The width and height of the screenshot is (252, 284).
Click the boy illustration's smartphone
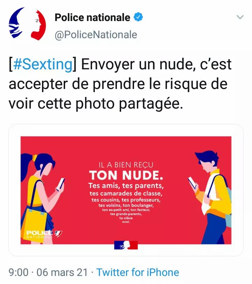pyautogui.click(x=192, y=182)
